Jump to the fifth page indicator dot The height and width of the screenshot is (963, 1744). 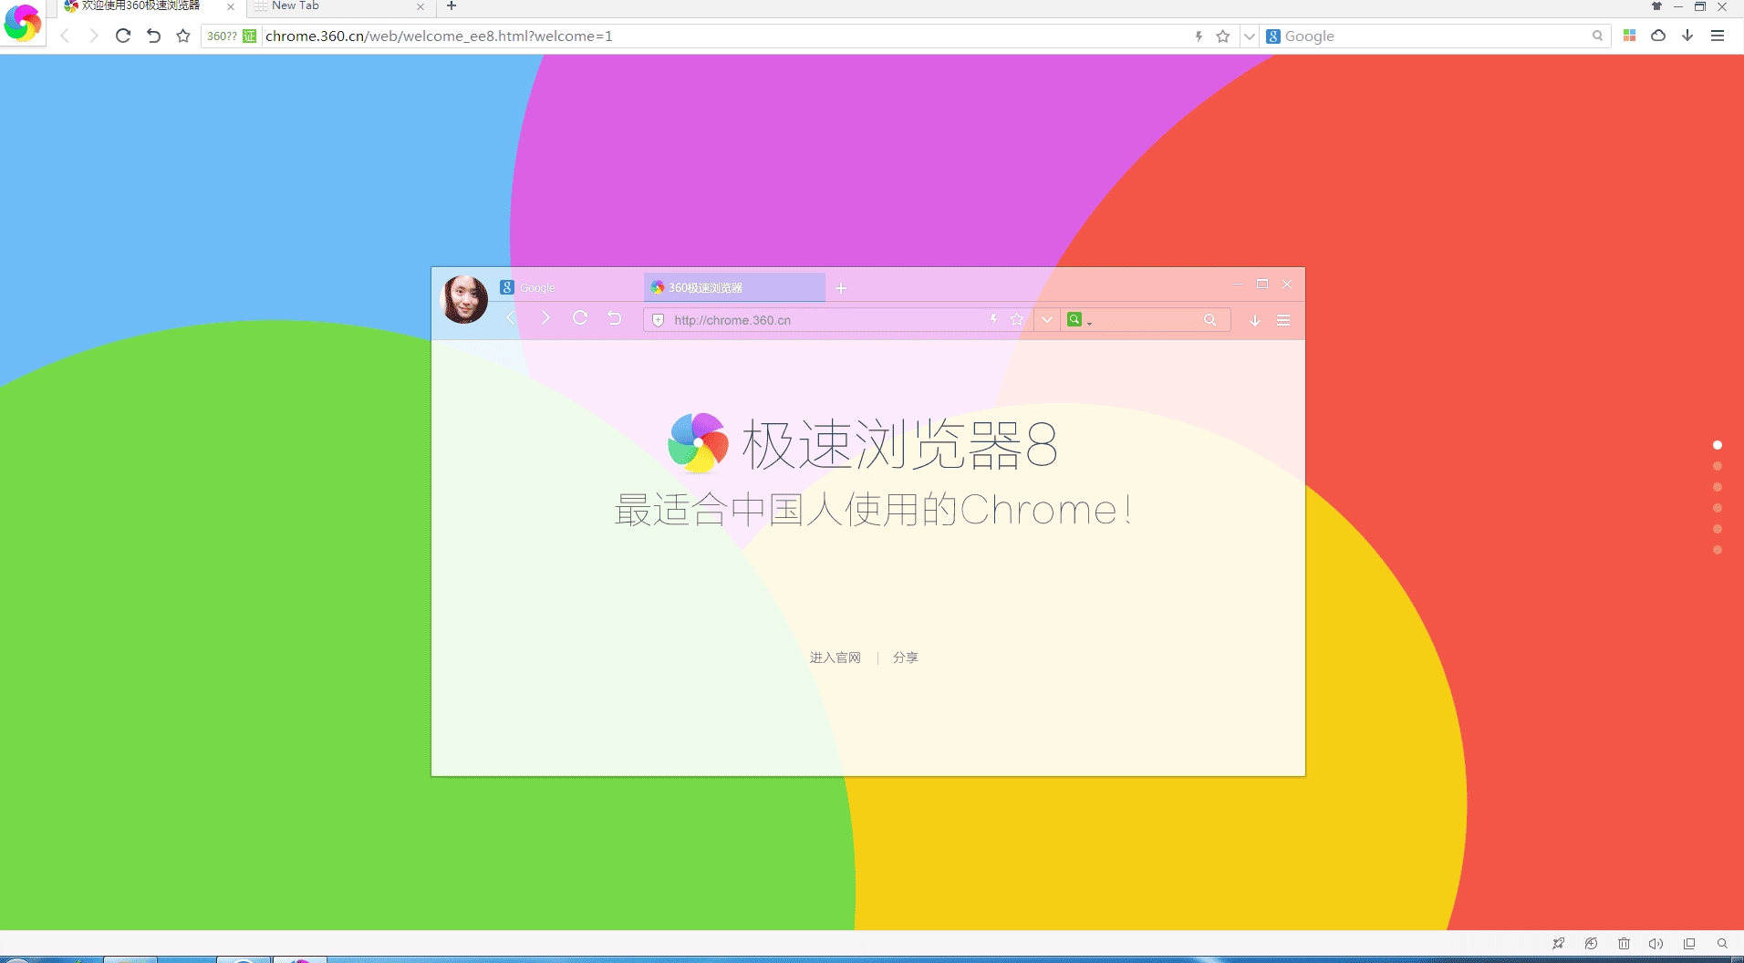pyautogui.click(x=1718, y=529)
